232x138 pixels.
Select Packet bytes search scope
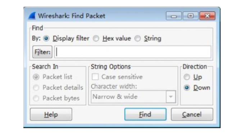tap(36, 98)
